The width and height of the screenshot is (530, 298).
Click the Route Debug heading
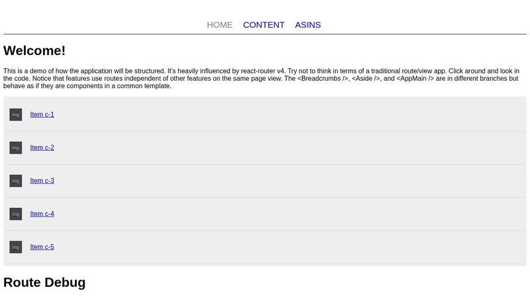(44, 283)
